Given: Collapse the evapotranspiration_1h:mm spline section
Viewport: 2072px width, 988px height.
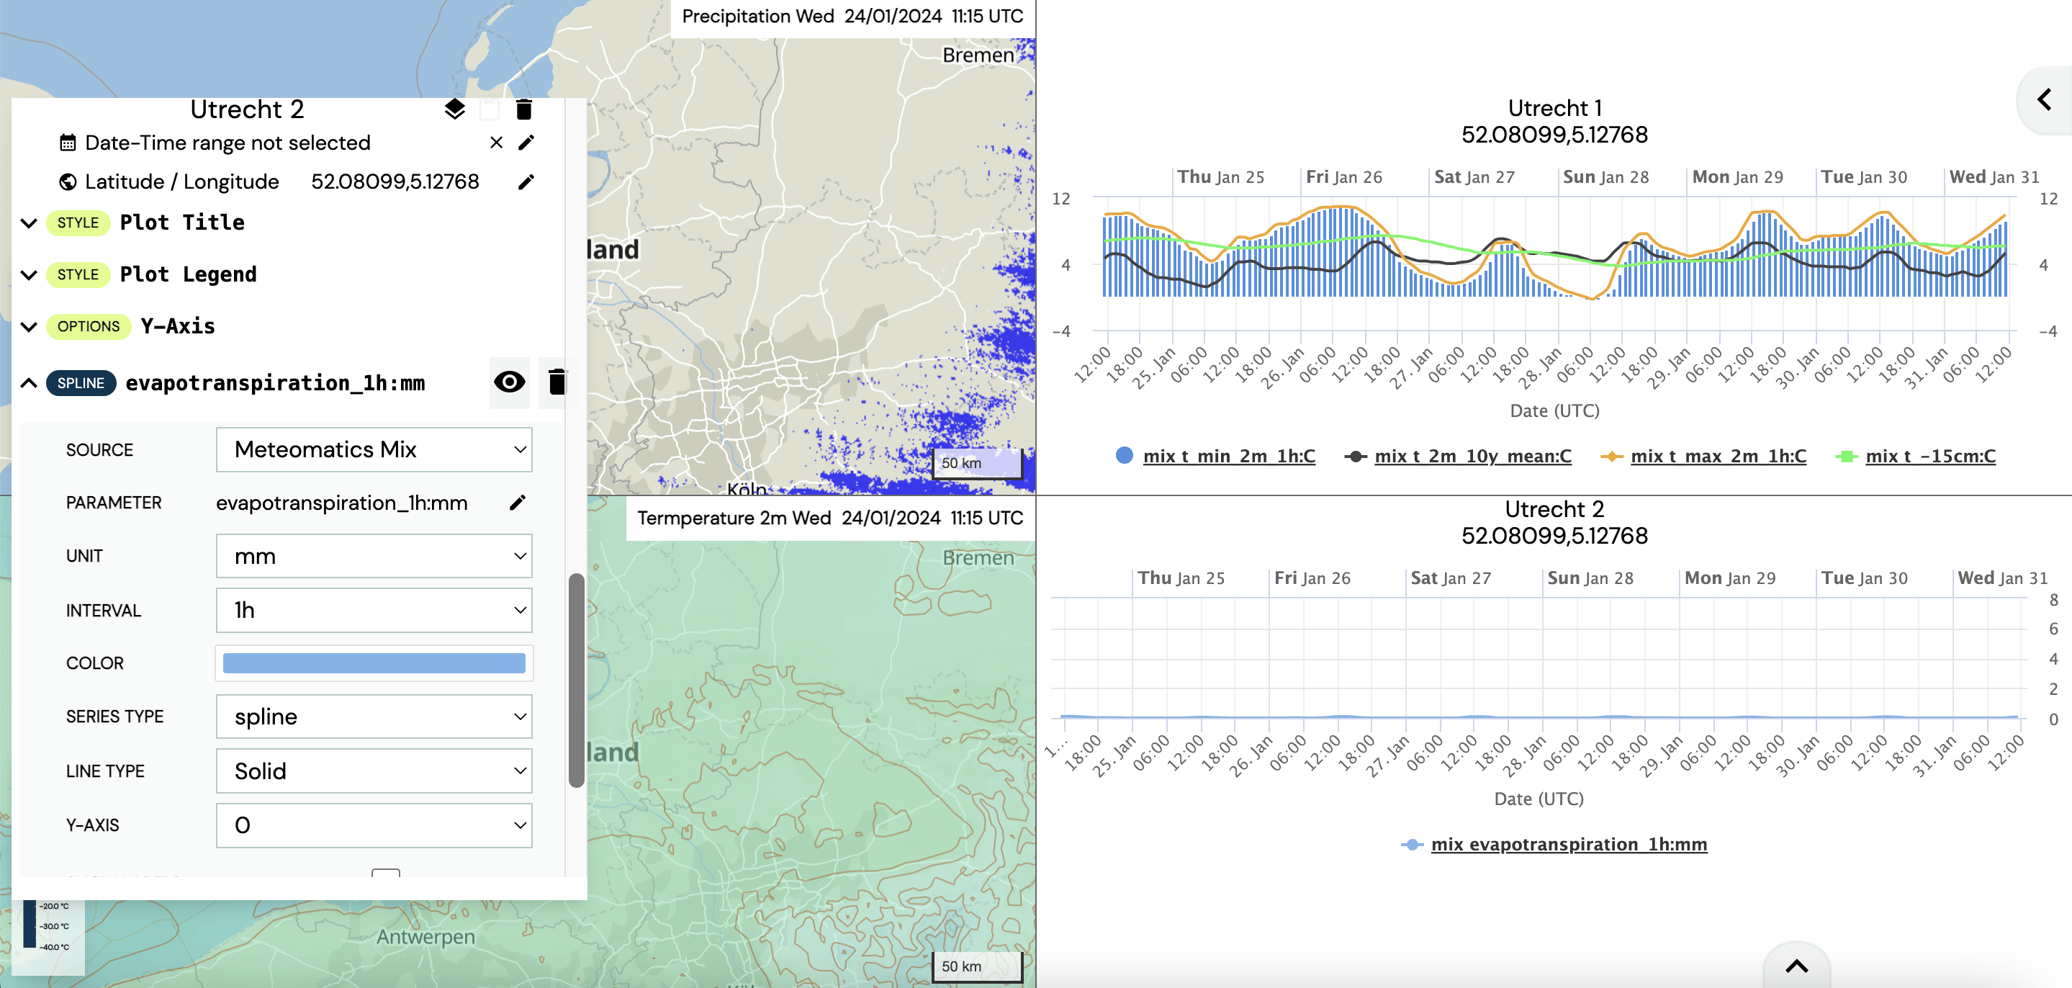Looking at the screenshot, I should click(x=29, y=383).
